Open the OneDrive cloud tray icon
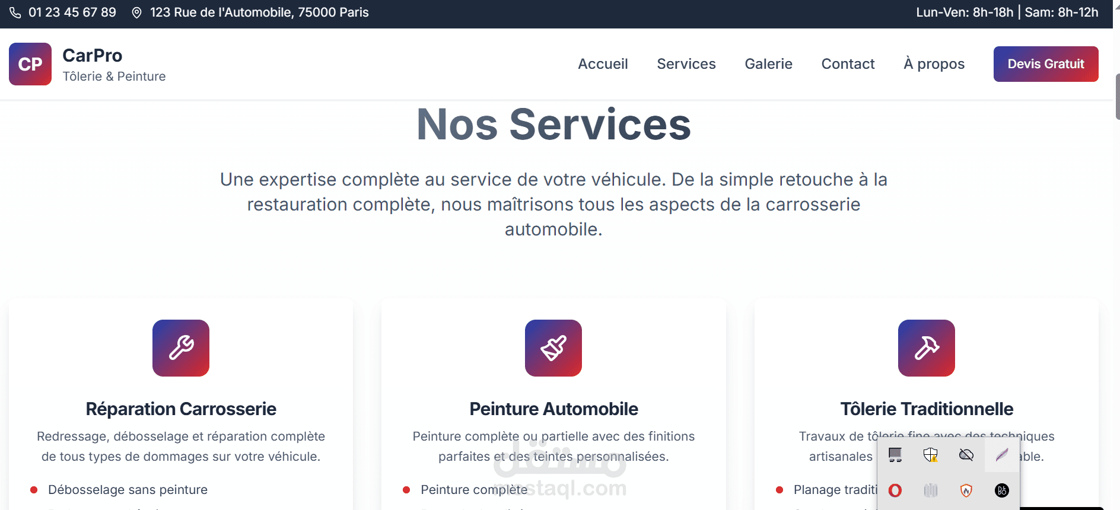Viewport: 1120px width, 510px height. click(966, 455)
